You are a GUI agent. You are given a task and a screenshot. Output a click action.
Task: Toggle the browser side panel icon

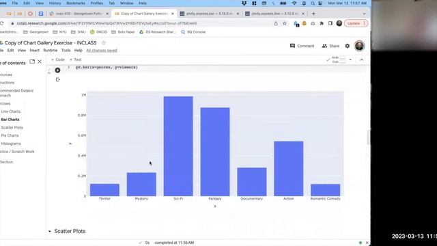point(330,23)
